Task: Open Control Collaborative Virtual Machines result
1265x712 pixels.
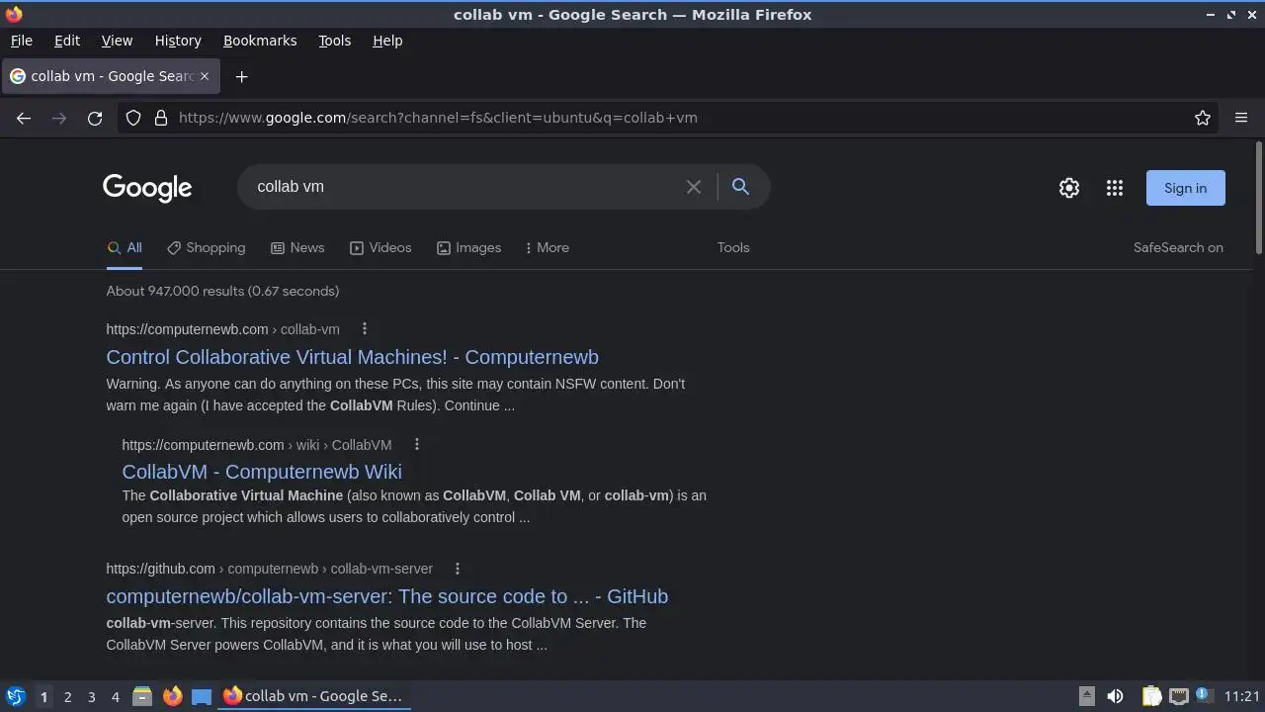Action: [x=353, y=357]
